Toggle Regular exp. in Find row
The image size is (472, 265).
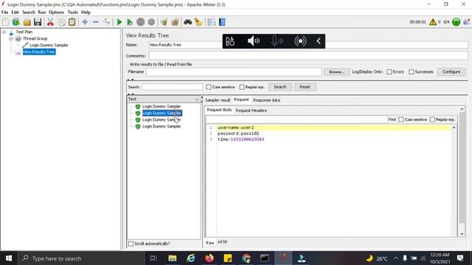[432, 119]
